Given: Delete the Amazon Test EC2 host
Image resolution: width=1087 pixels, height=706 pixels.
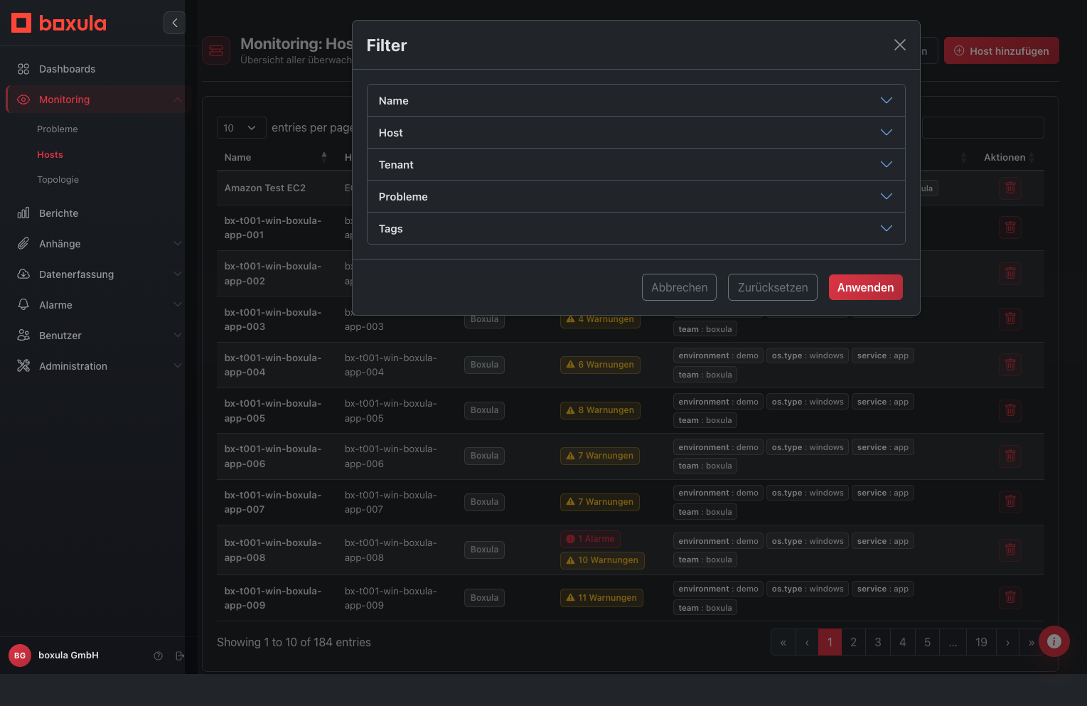Looking at the screenshot, I should tap(1010, 188).
